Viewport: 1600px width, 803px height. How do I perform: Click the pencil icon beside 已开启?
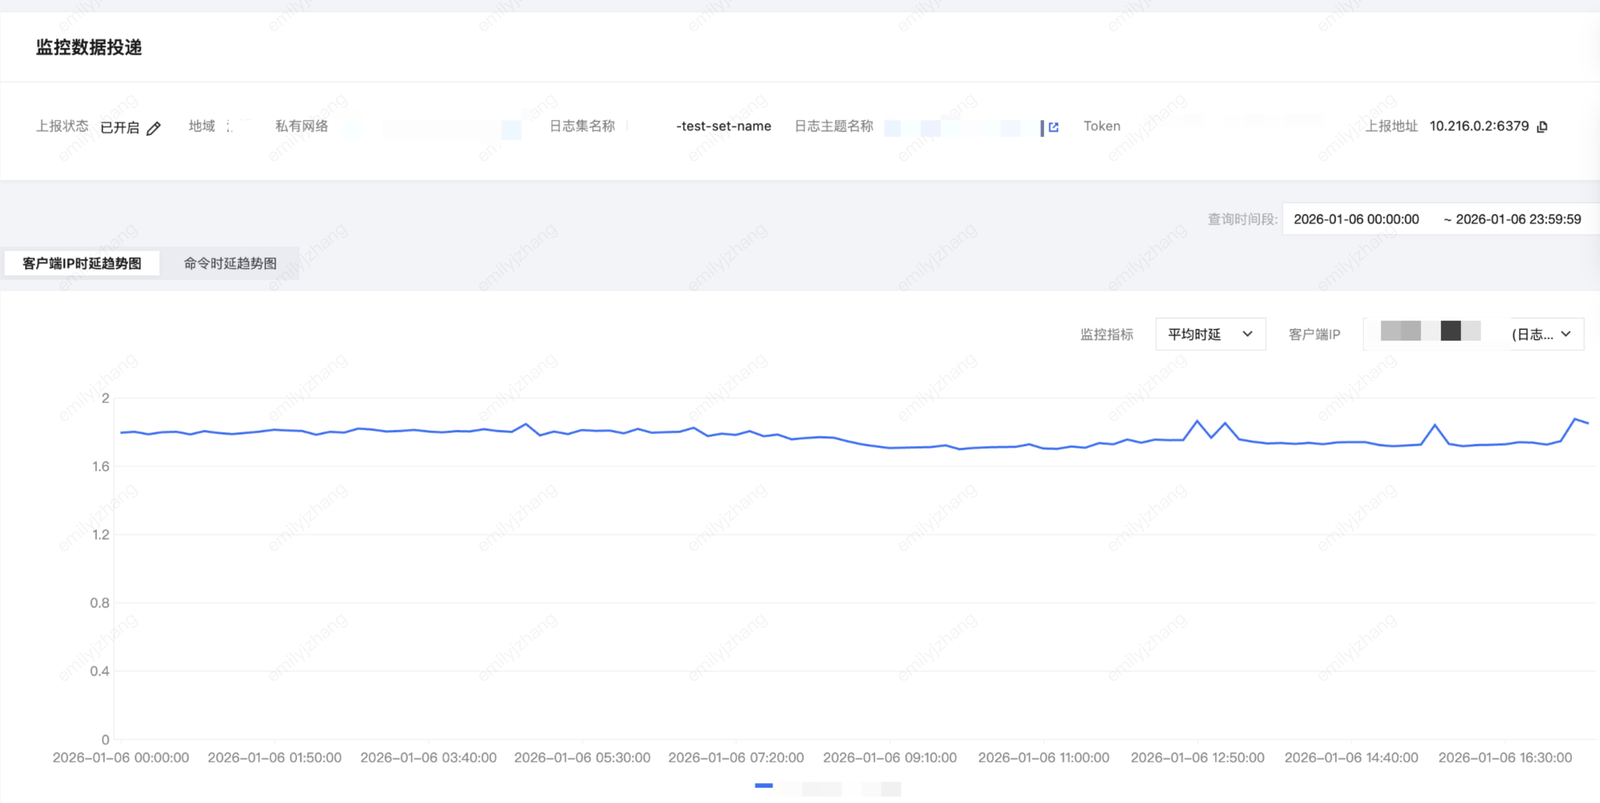click(x=153, y=128)
